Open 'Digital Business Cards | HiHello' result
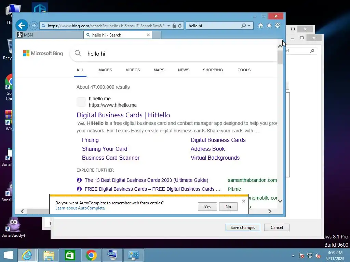Screen dimensions: 350x262 pos(123,115)
